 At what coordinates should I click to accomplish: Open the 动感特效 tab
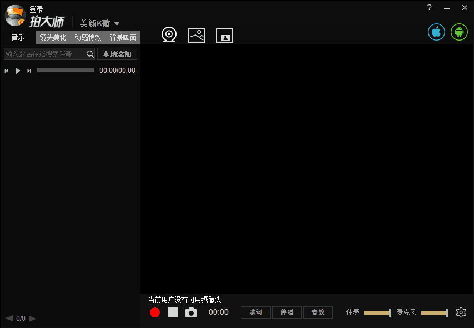88,38
